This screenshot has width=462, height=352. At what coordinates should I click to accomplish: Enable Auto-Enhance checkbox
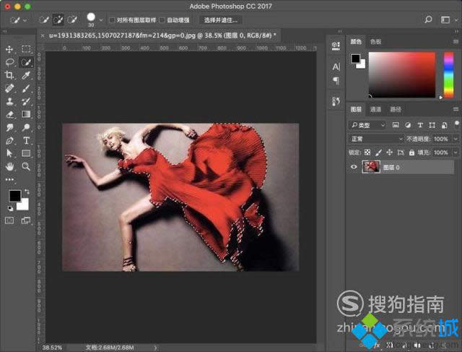click(162, 20)
